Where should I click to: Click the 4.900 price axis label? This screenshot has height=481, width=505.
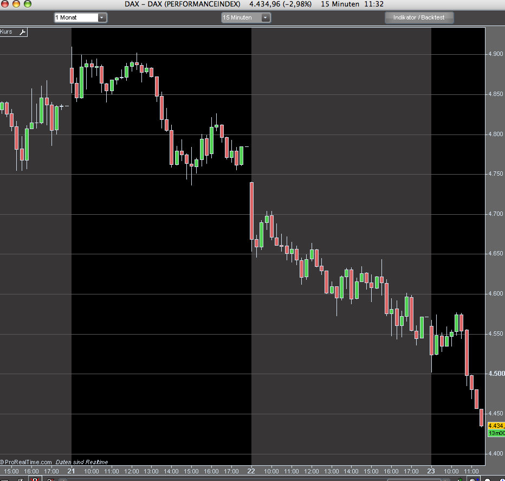pyautogui.click(x=495, y=54)
